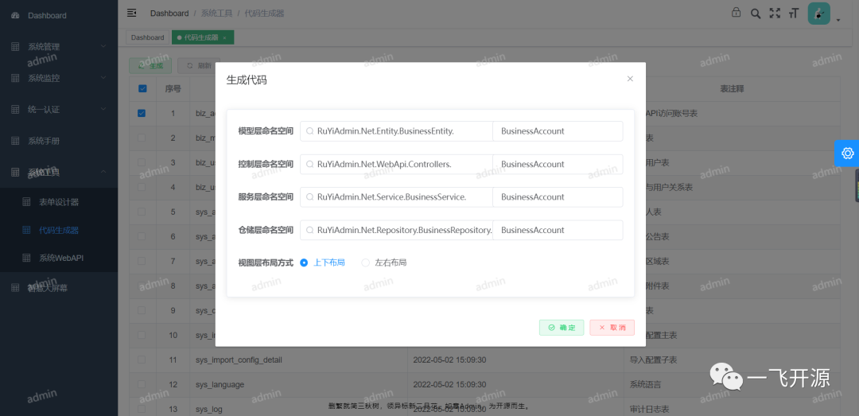Click the 表单设计器 grid icon
Screen dimensions: 859x416
click(x=26, y=202)
